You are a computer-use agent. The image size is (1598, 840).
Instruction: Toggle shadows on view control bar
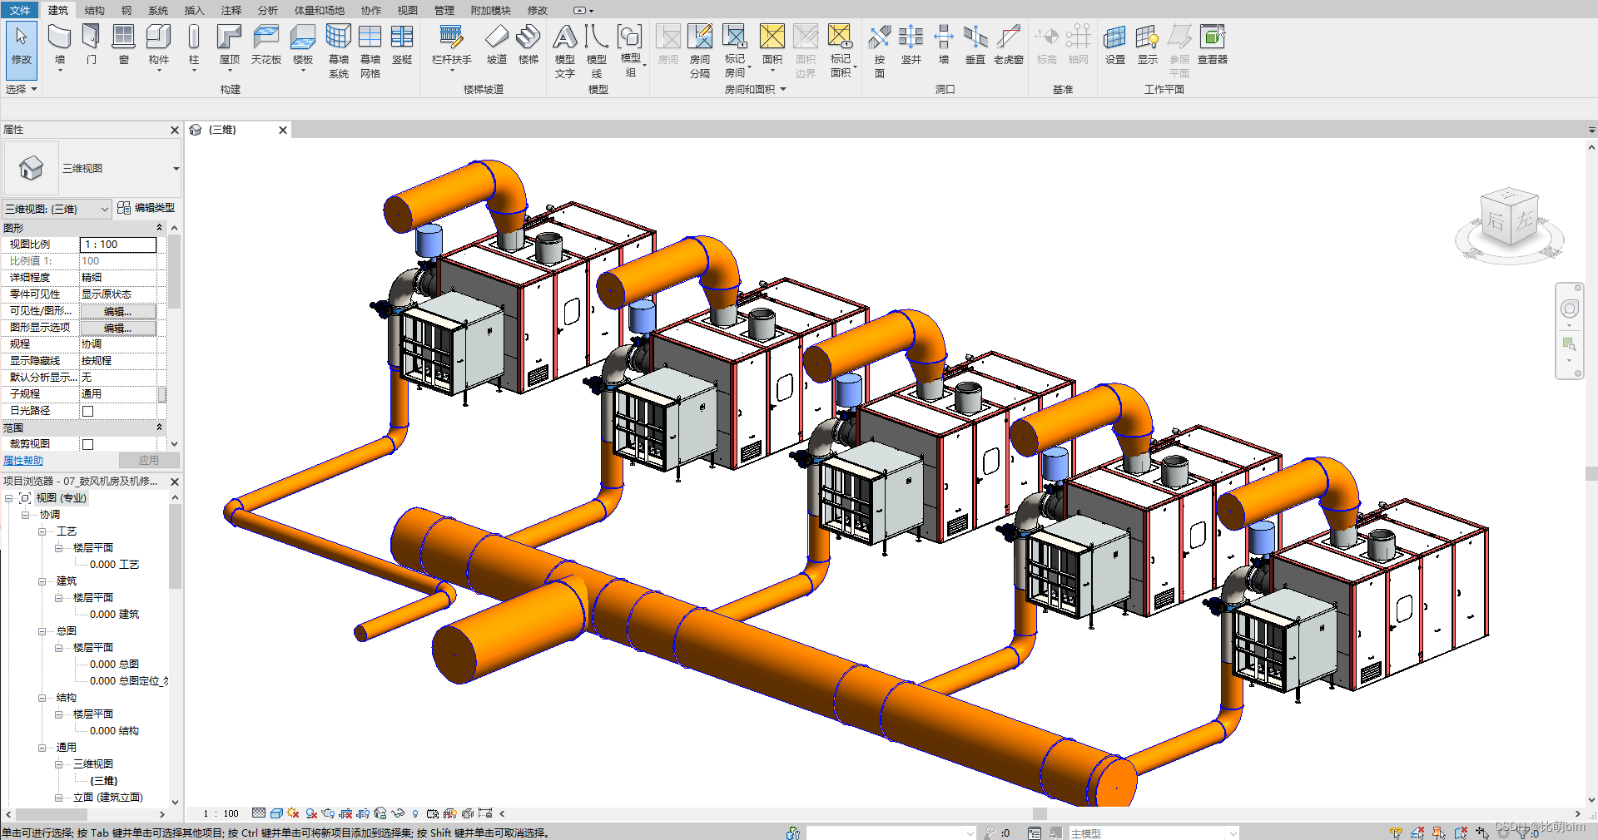pyautogui.click(x=311, y=813)
